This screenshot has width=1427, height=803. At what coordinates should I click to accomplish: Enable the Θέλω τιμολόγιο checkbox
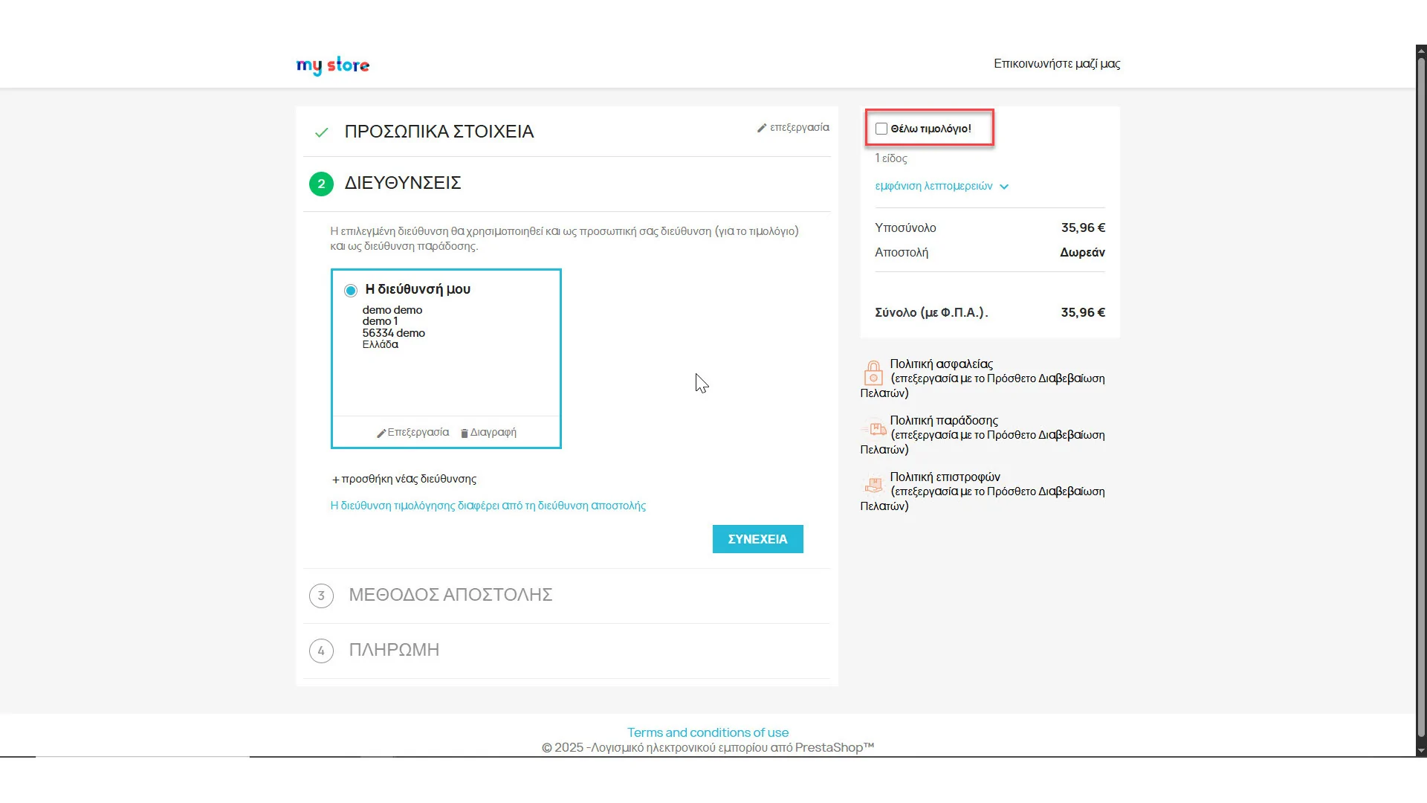click(x=881, y=129)
